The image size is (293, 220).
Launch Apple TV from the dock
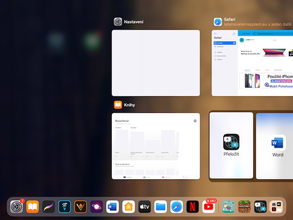point(145,207)
